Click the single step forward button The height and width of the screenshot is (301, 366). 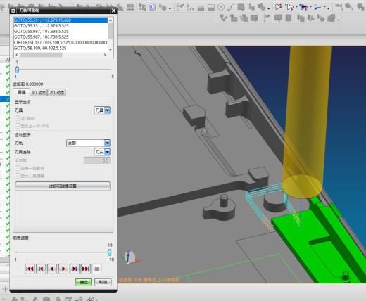point(75,269)
